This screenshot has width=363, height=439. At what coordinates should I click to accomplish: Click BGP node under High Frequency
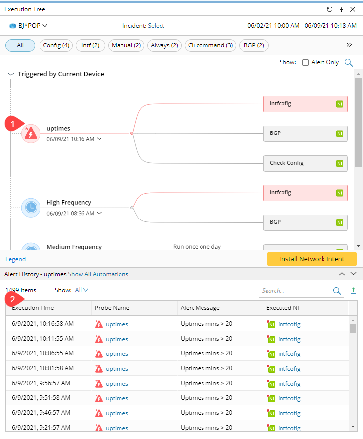click(305, 223)
